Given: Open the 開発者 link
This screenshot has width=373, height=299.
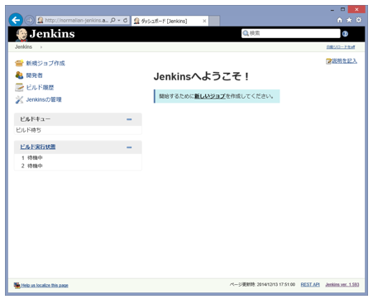Looking at the screenshot, I should pos(34,75).
